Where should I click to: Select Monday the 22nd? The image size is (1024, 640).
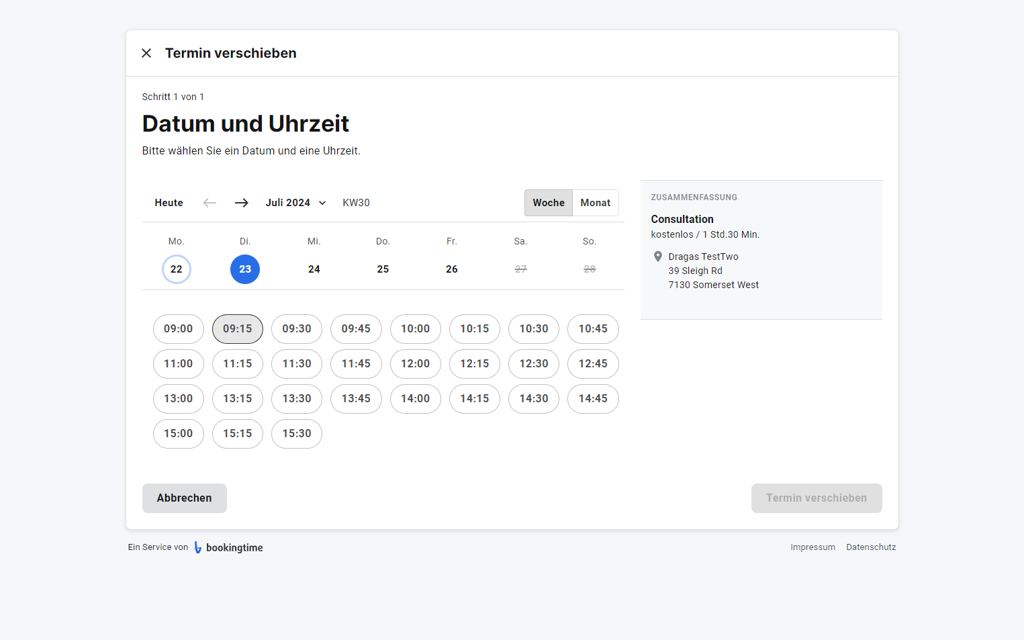[x=177, y=269]
